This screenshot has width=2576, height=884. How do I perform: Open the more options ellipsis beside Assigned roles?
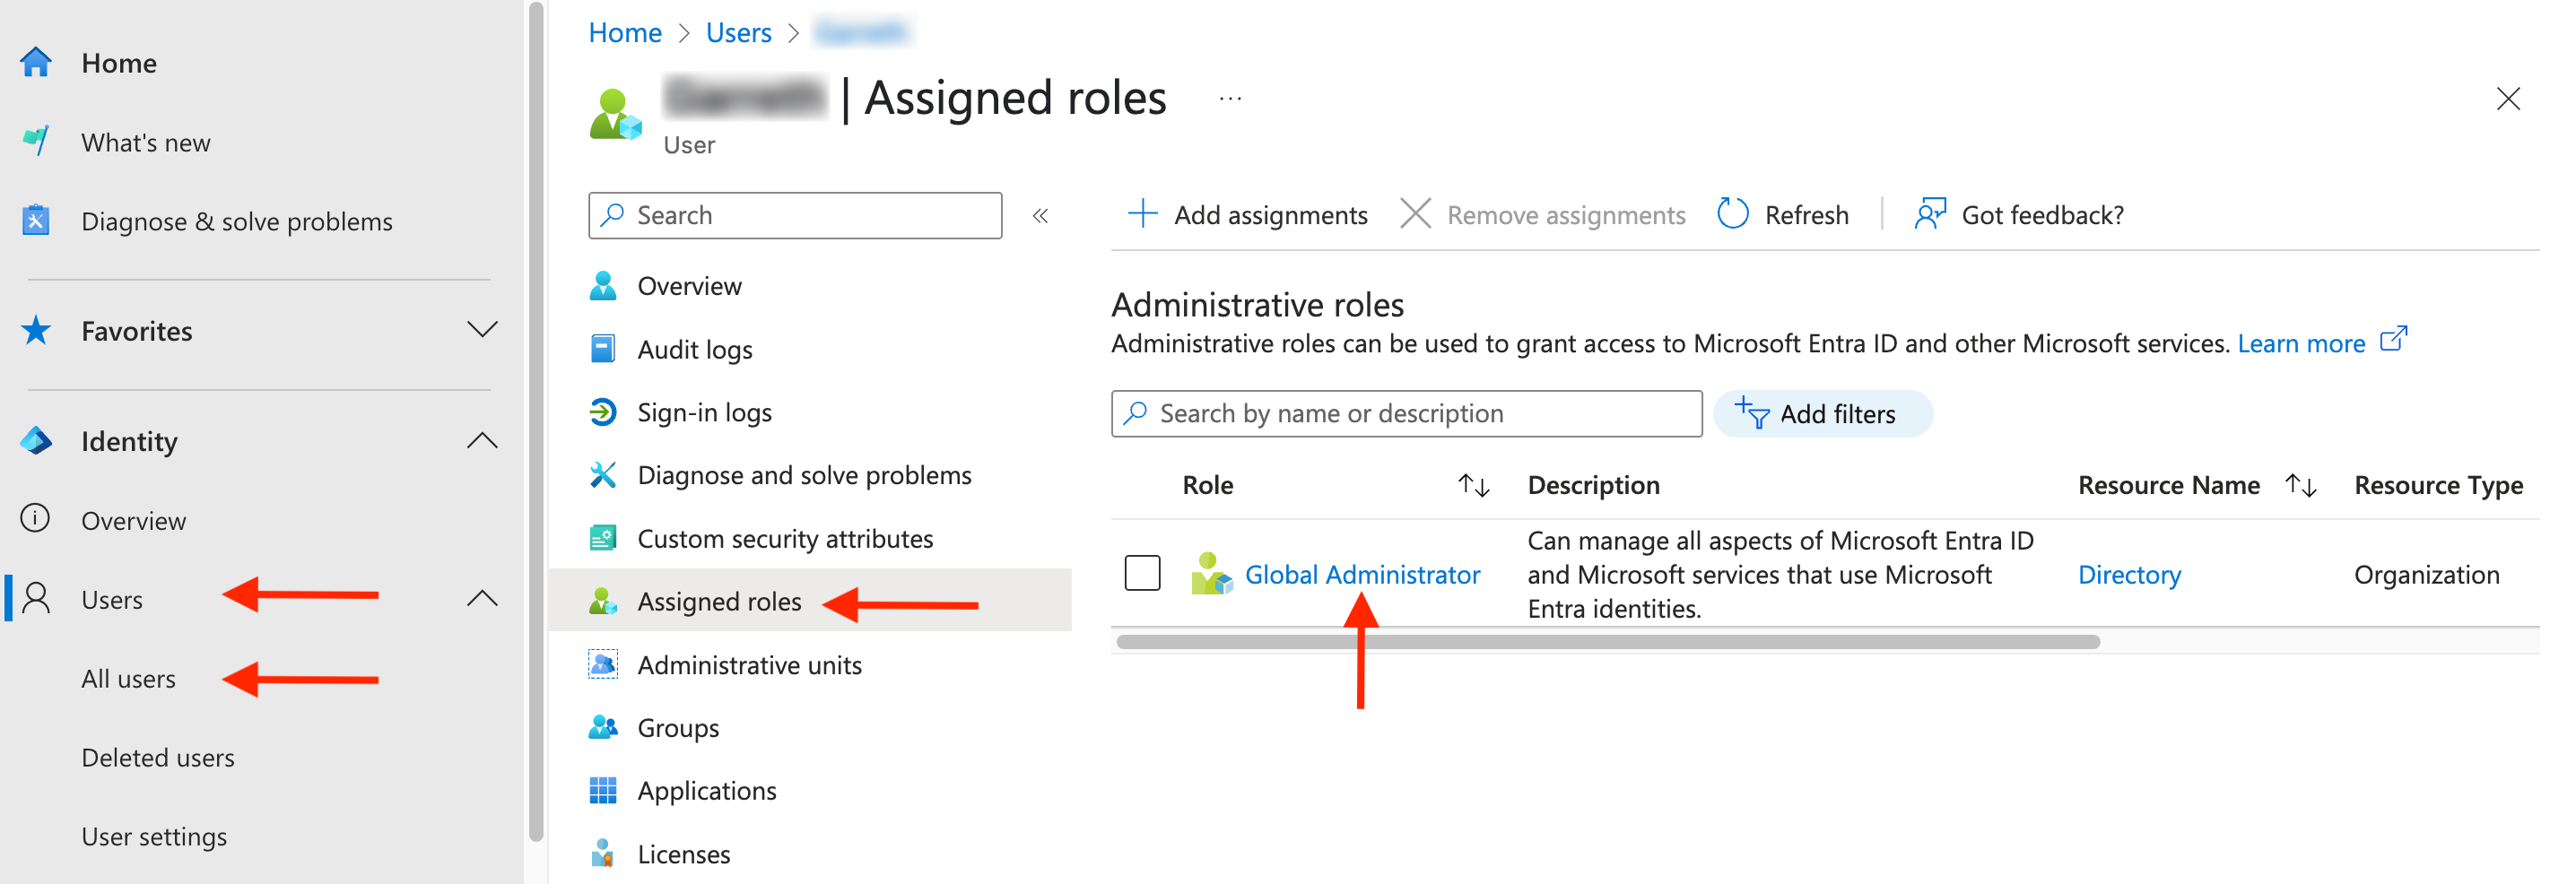click(x=1230, y=98)
